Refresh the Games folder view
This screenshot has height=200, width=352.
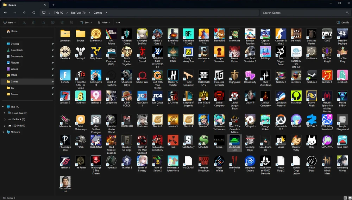34,13
